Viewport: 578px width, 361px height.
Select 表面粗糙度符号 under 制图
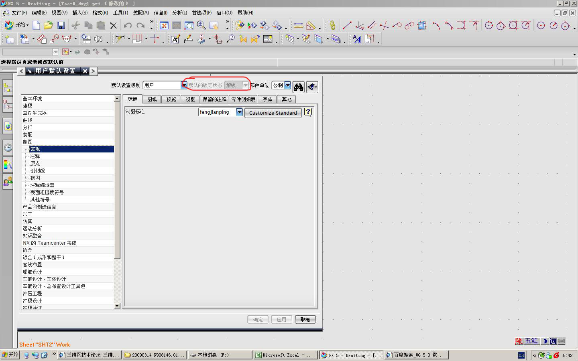[47, 192]
